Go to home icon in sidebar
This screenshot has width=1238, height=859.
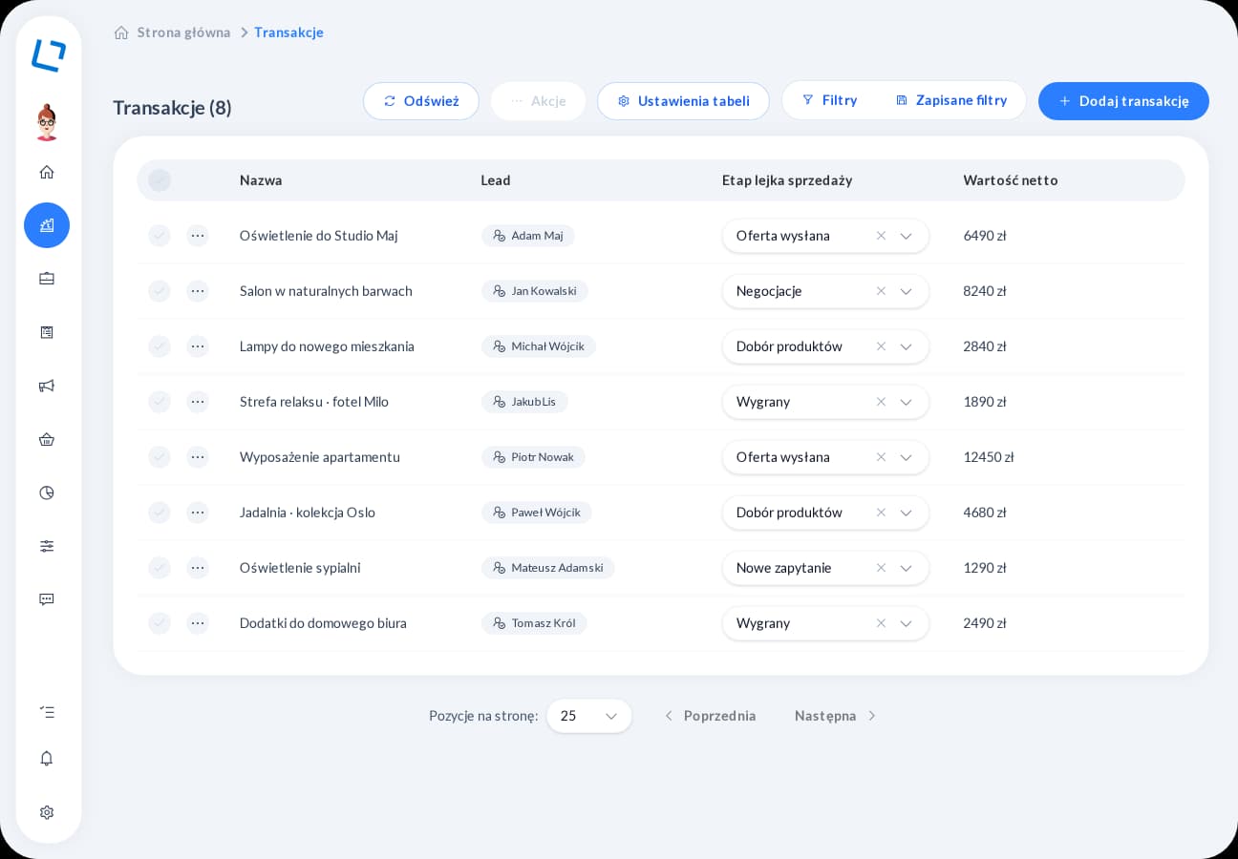click(x=47, y=172)
